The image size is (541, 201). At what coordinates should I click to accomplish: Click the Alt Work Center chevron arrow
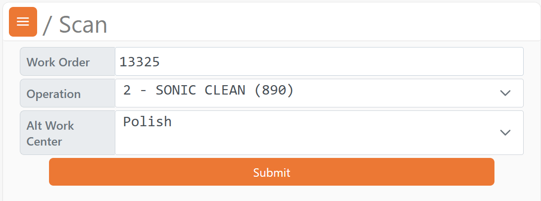pyautogui.click(x=505, y=132)
